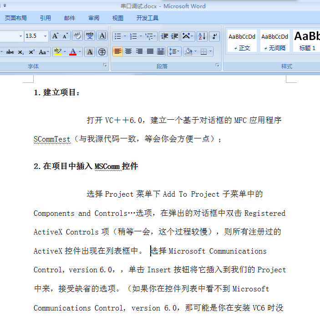Viewport: 320px width, 316px height.
Task: Shrink font size with the small A button
Action: [x=65, y=36]
